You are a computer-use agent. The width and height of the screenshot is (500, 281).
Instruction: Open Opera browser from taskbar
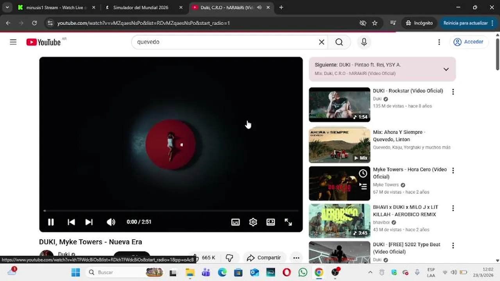click(x=287, y=272)
